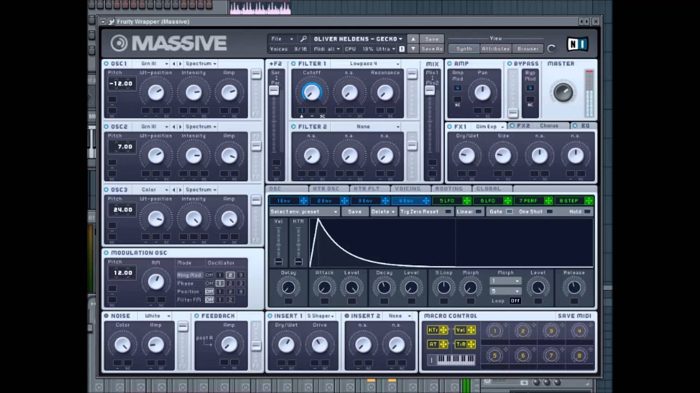
Task: Click the Attributes view button
Action: [495, 49]
